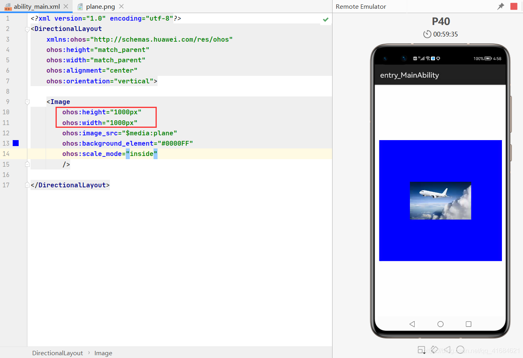Click line number 9 in the gutter
Screen dimensions: 523x358
click(x=8, y=102)
